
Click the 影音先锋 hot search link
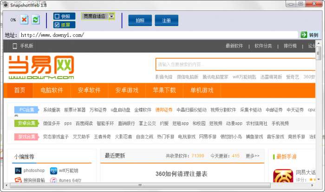164,77
